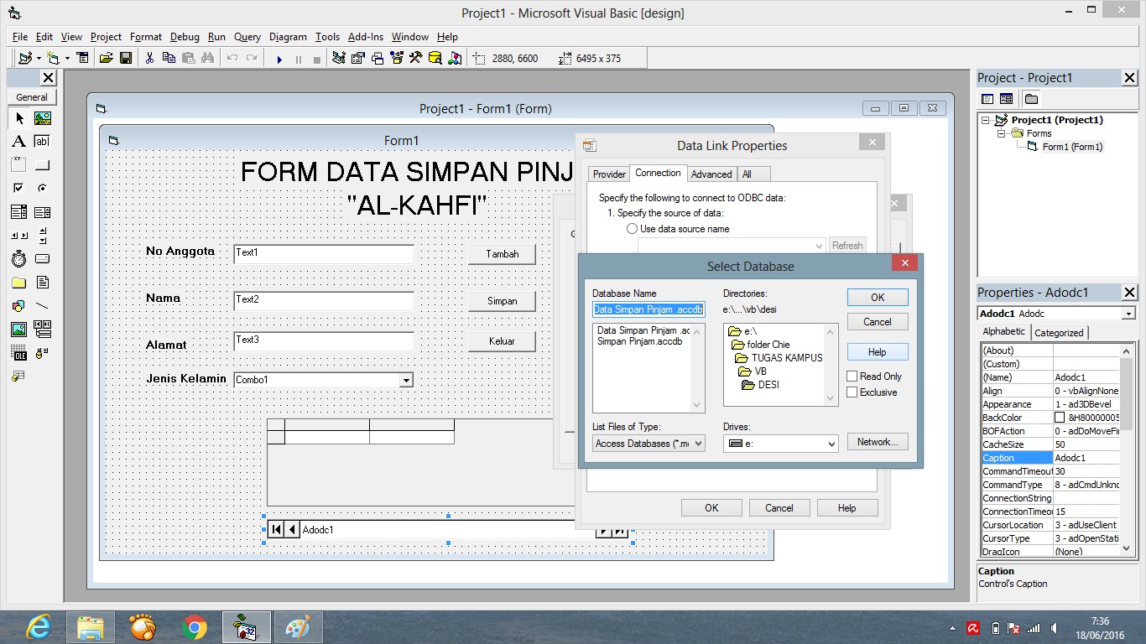The height and width of the screenshot is (644, 1146).
Task: Click Cancel in Select Database dialog
Action: click(x=878, y=322)
